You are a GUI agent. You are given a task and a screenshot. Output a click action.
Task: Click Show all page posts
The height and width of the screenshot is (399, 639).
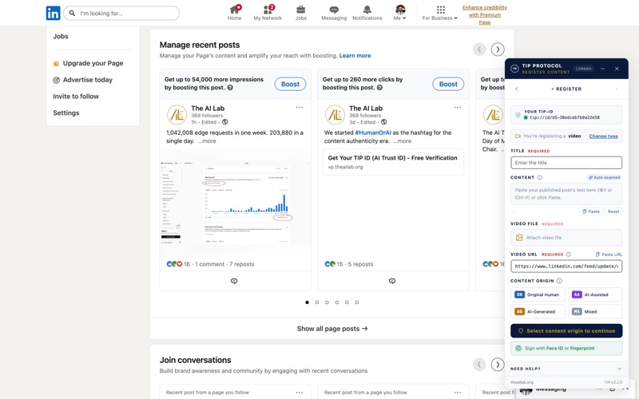point(332,329)
